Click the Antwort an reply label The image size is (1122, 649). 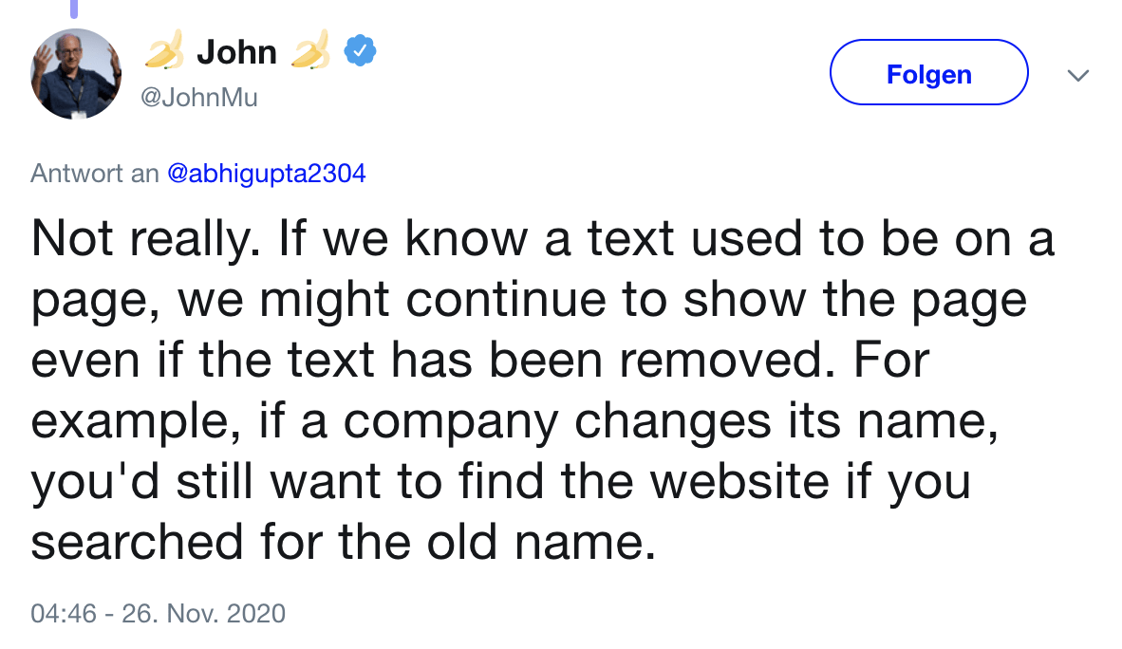pyautogui.click(x=94, y=173)
